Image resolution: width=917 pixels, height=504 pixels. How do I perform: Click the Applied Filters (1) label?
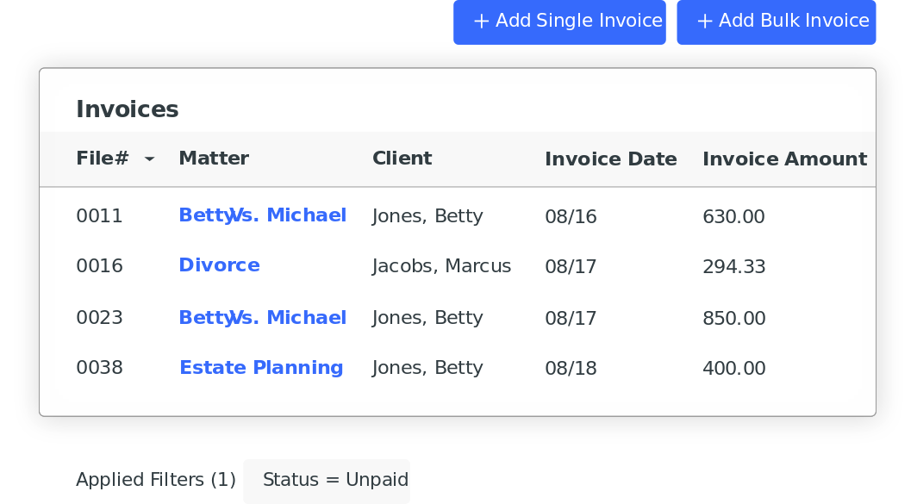[x=155, y=481]
